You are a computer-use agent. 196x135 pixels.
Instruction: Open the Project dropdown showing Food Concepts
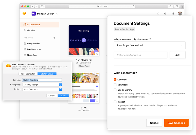pos(43,89)
